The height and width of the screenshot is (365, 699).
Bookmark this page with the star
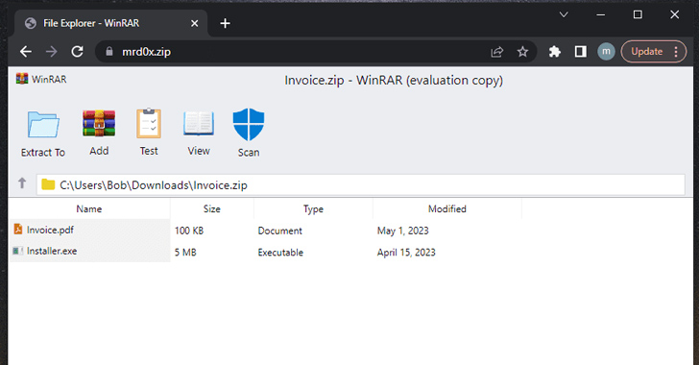522,52
